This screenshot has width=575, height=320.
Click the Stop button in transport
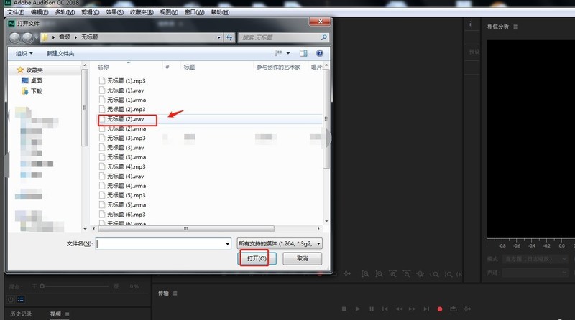344,309
